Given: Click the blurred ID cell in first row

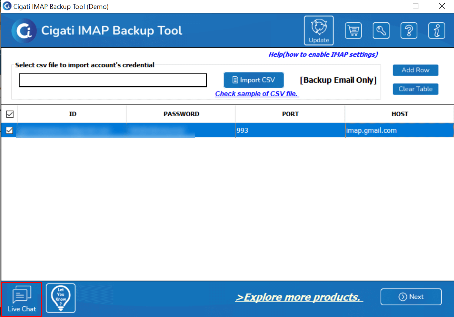Looking at the screenshot, I should pos(72,130).
